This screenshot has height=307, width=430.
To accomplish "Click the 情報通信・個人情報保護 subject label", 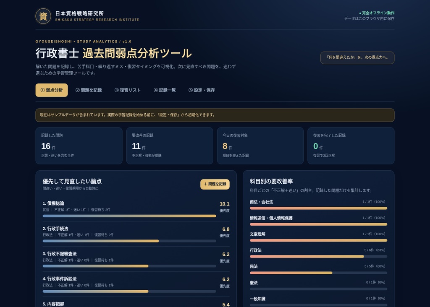I will pos(271,218).
